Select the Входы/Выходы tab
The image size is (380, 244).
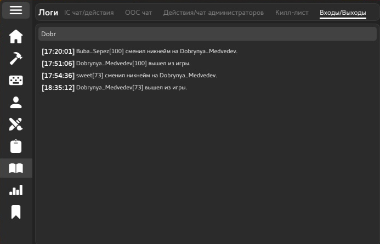coord(343,12)
